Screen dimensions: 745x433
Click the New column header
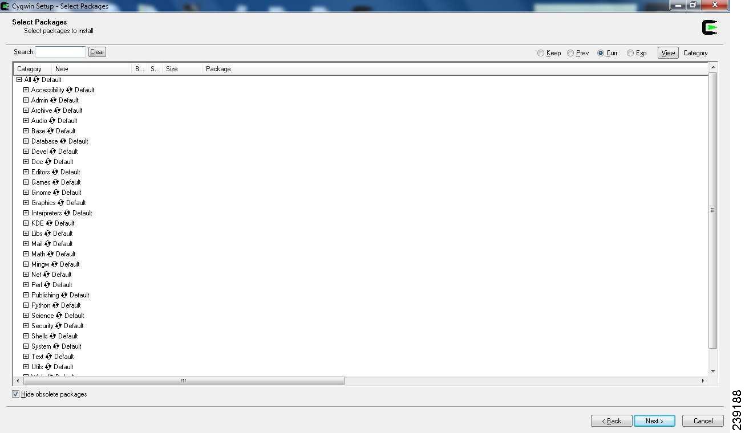91,69
